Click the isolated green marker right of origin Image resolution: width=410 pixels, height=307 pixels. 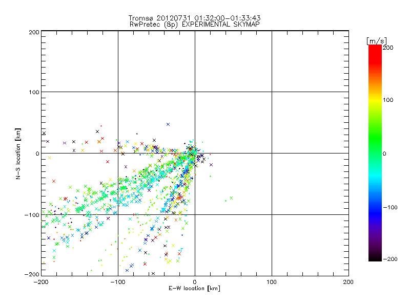tap(231, 198)
